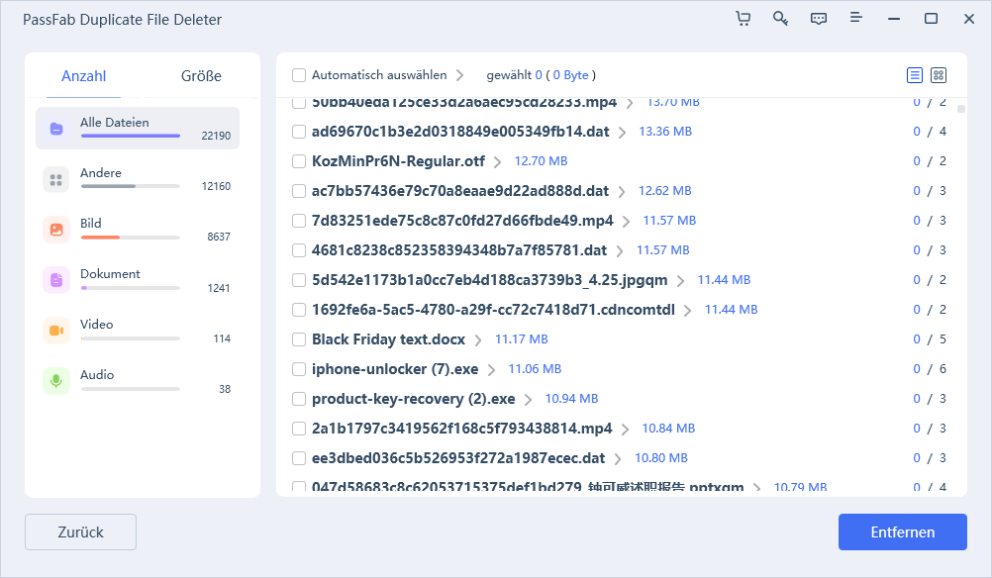Open the feedback chat icon
992x578 pixels.
819,19
